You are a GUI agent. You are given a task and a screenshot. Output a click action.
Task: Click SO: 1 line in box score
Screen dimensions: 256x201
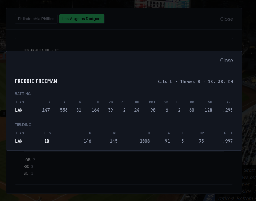pyautogui.click(x=28, y=173)
